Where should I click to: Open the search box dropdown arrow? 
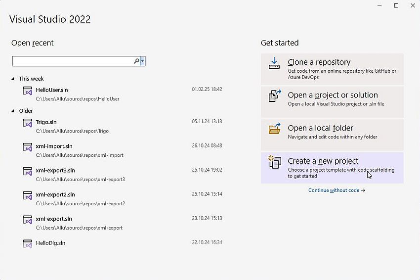(142, 61)
